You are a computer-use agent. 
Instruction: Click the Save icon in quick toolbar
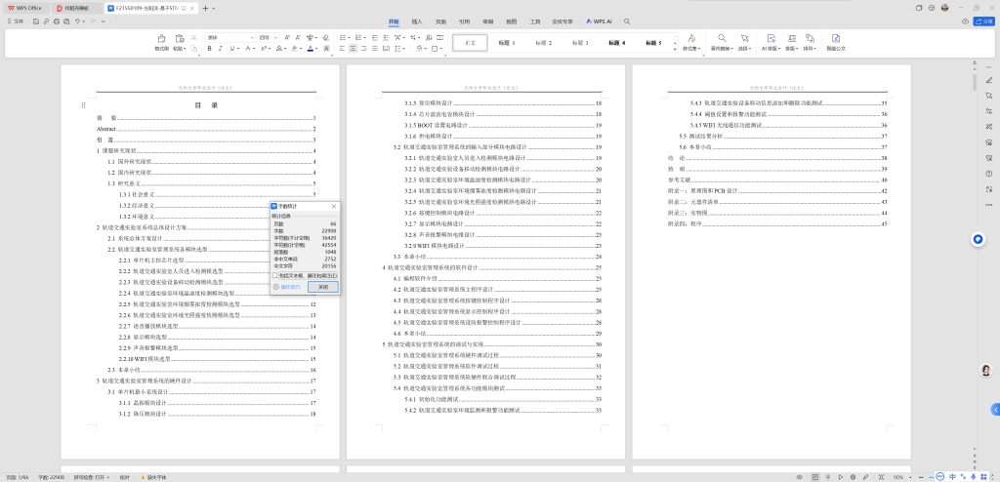coord(36,20)
